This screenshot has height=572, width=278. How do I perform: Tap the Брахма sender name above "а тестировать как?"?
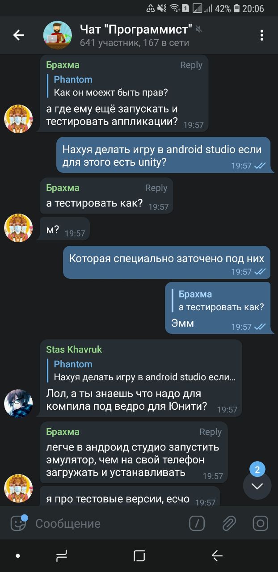coord(63,188)
